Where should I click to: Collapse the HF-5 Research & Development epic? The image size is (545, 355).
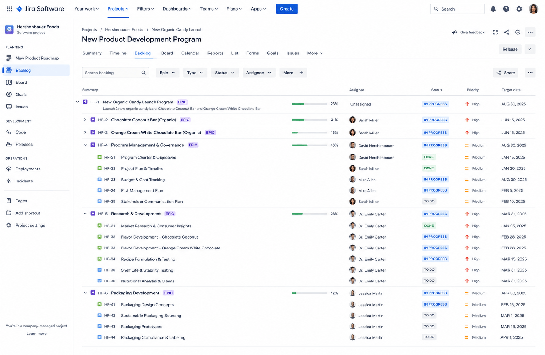(x=85, y=214)
